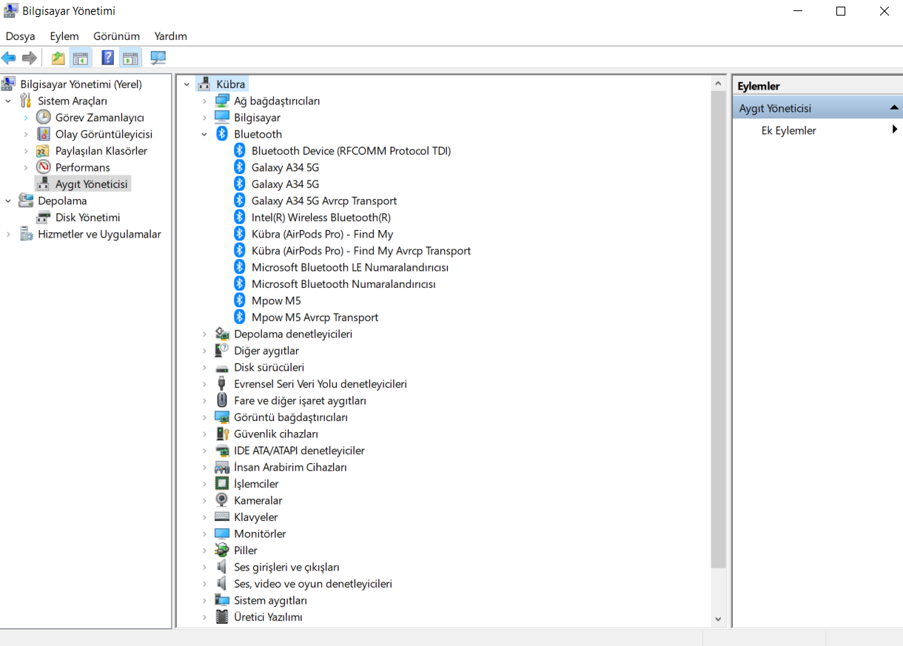Open the Görünüm menu
This screenshot has width=903, height=646.
(116, 36)
